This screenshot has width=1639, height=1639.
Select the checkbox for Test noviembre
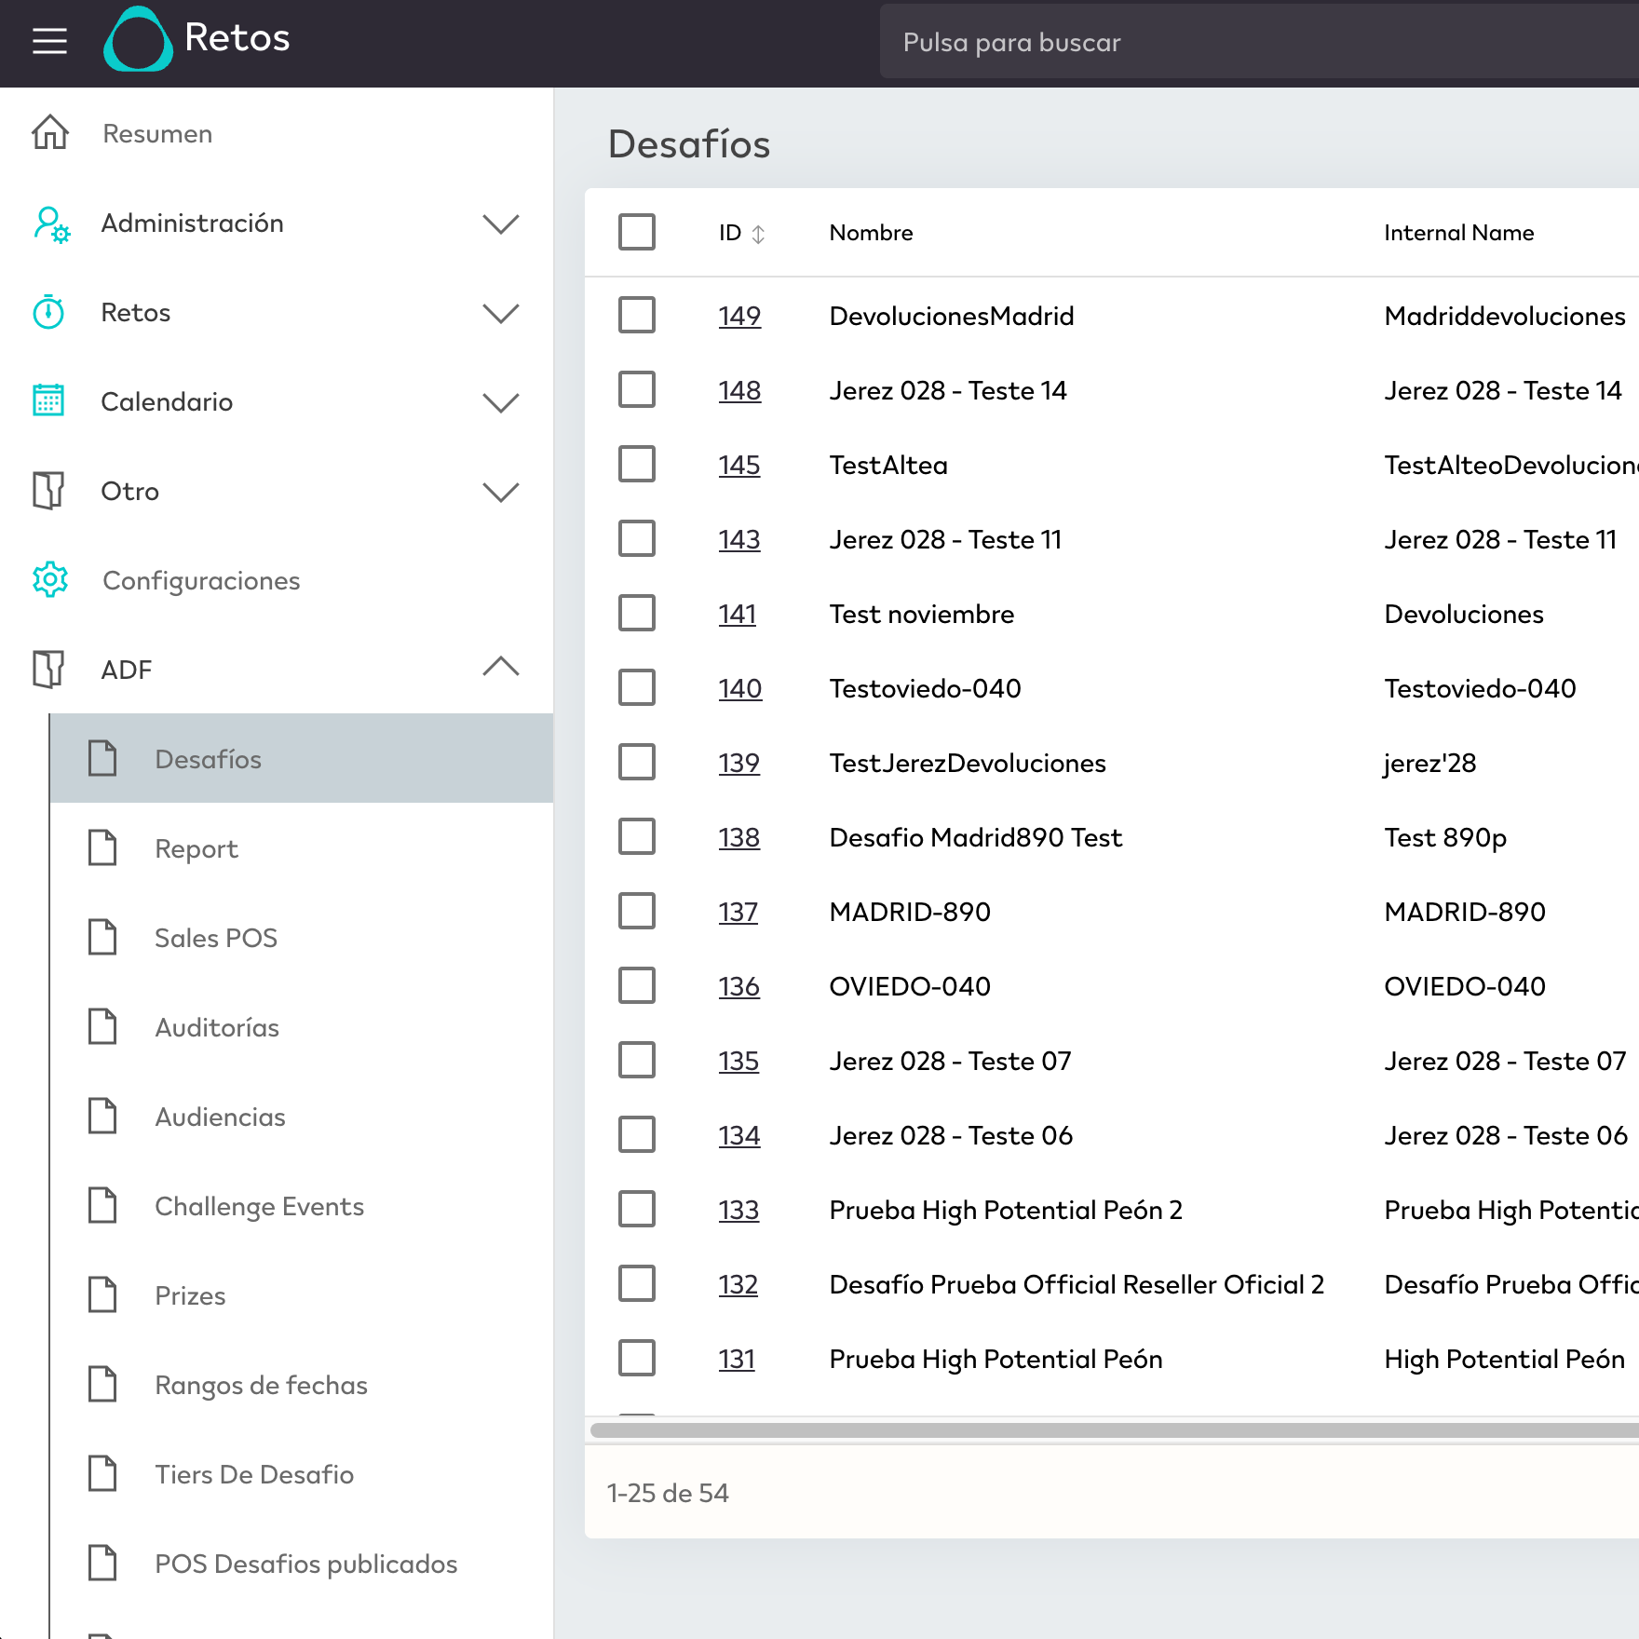click(637, 614)
